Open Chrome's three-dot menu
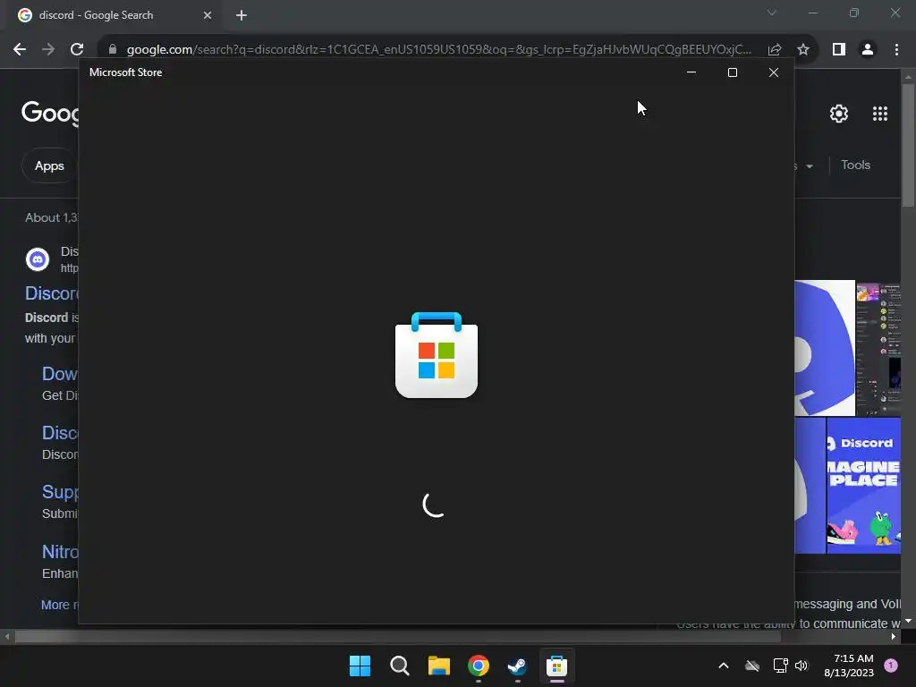This screenshot has width=916, height=687. coord(896,50)
